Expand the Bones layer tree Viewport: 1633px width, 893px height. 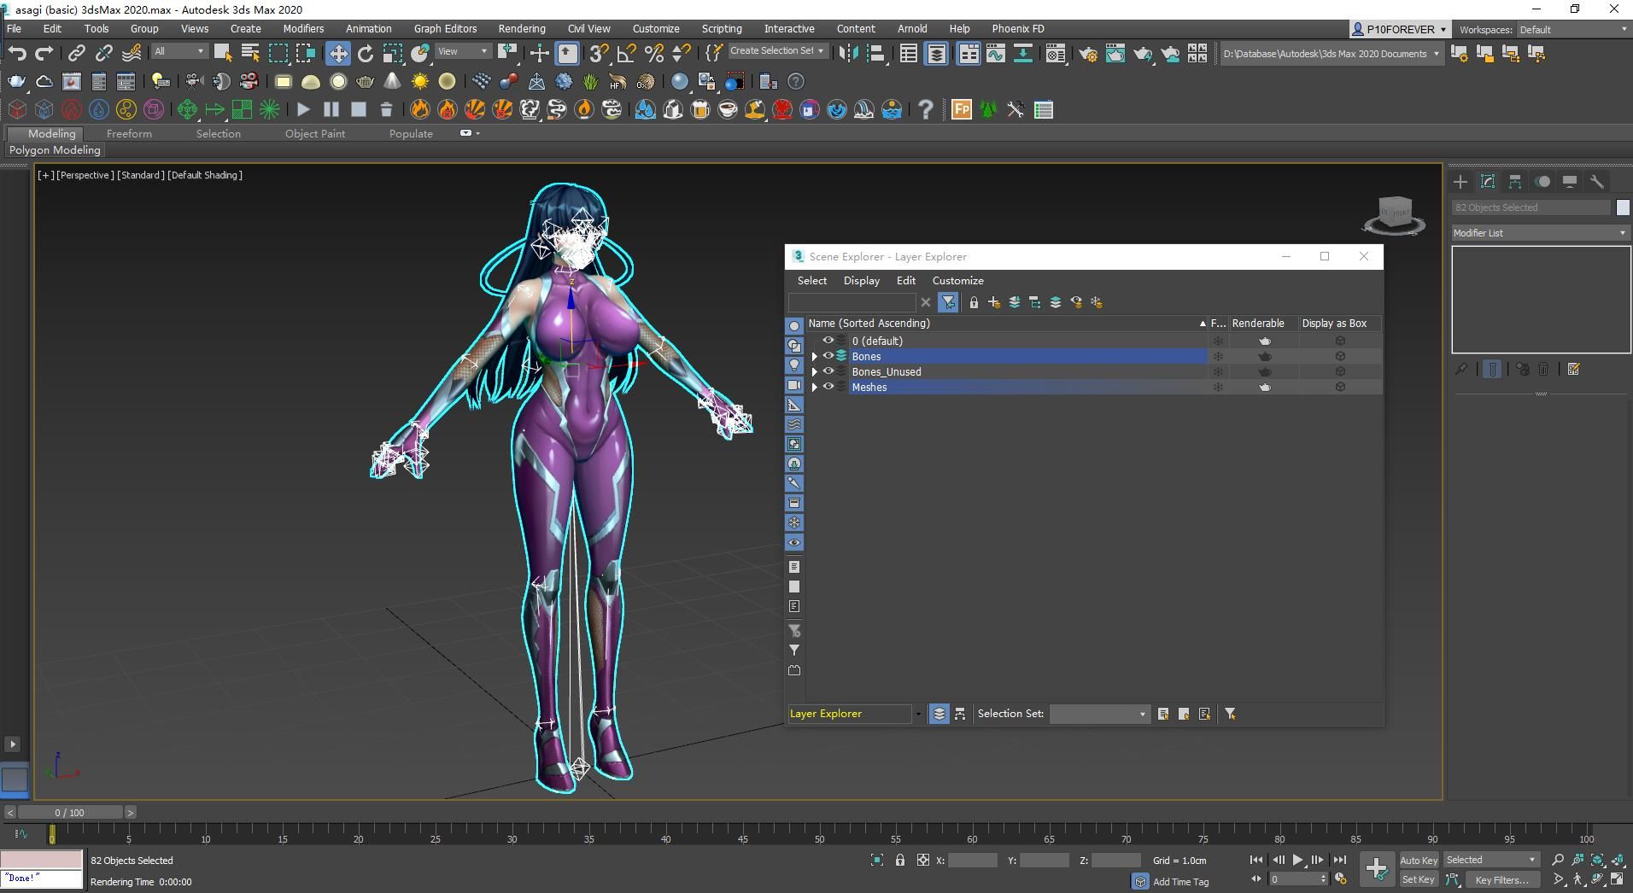[814, 356]
